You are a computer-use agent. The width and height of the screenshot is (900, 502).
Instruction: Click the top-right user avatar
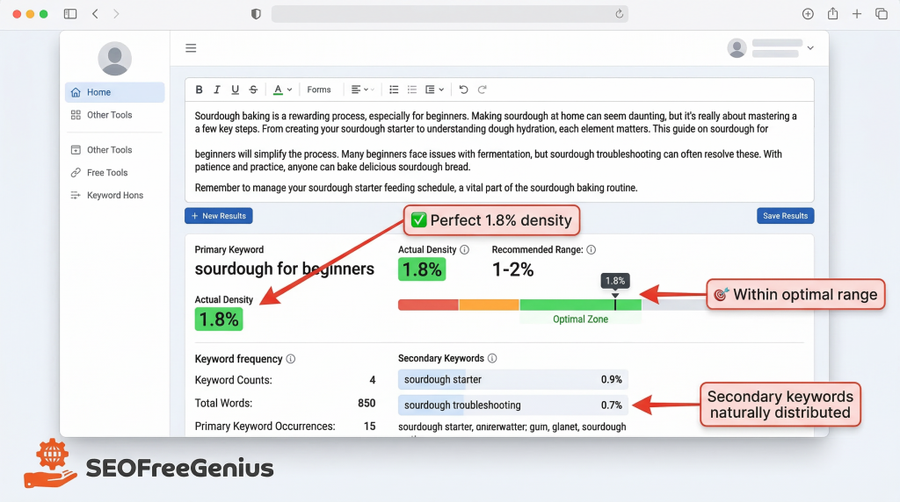[x=737, y=48]
